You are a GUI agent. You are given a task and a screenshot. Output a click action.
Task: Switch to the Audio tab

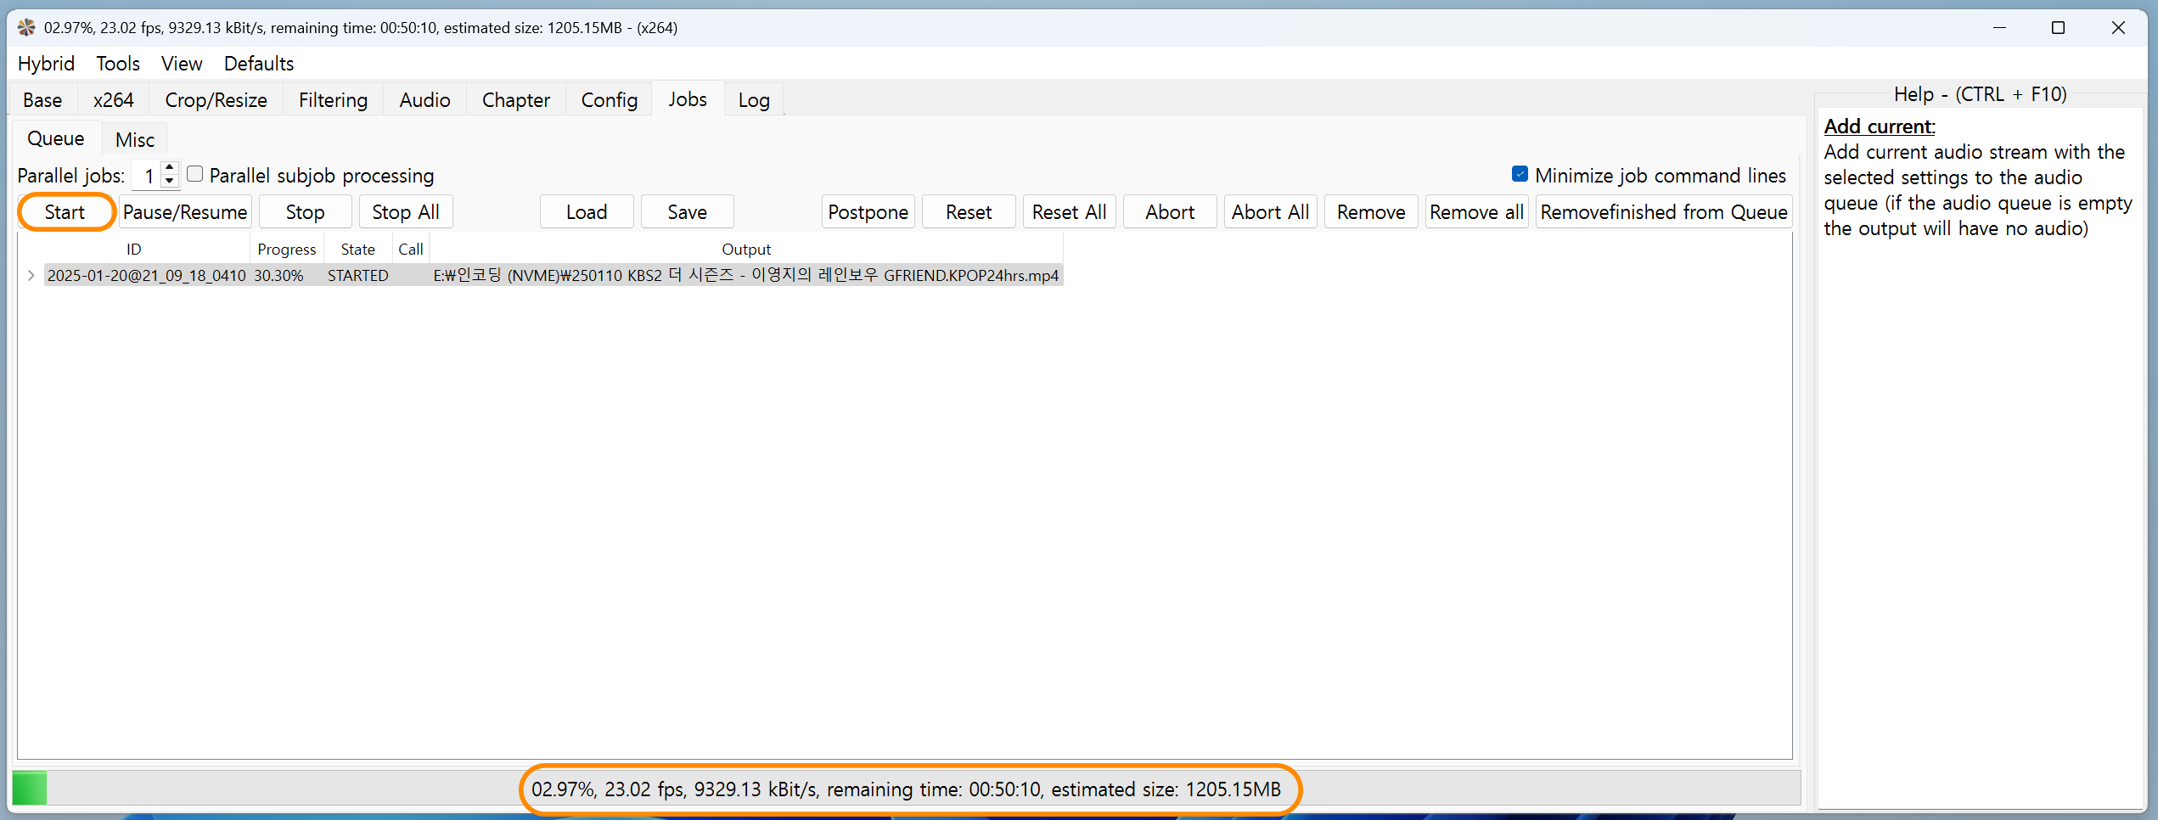pyautogui.click(x=424, y=100)
